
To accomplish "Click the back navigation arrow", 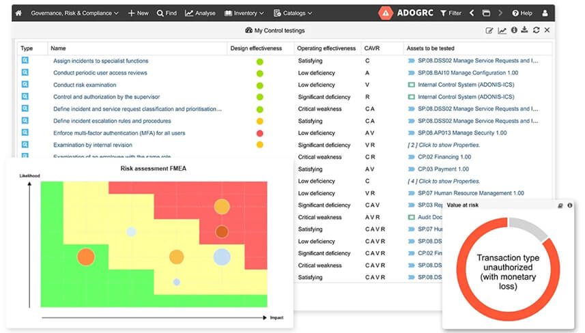I will (x=472, y=13).
